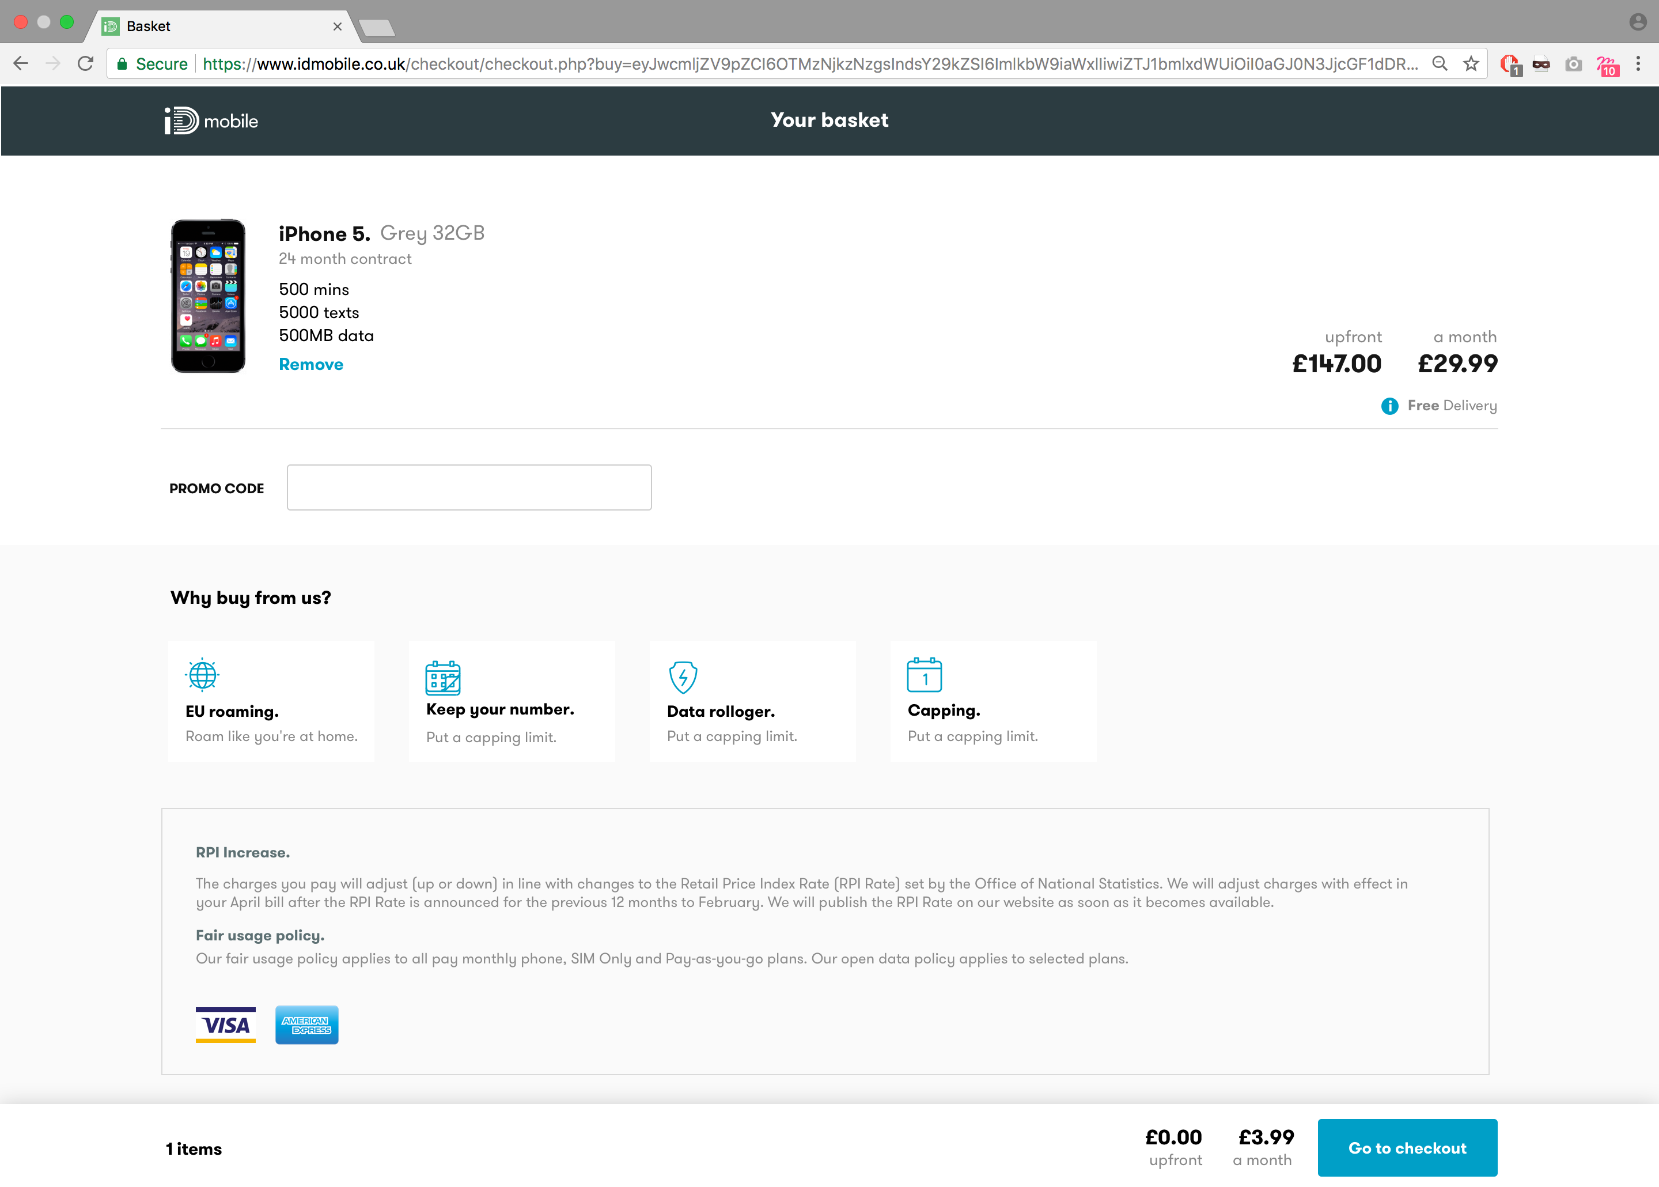1659x1187 pixels.
Task: Click the camera extension icon
Action: pyautogui.click(x=1574, y=65)
